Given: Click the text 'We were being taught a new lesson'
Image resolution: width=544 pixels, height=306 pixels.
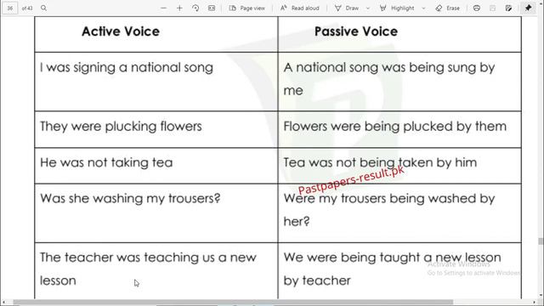Looking at the screenshot, I should tap(393, 258).
